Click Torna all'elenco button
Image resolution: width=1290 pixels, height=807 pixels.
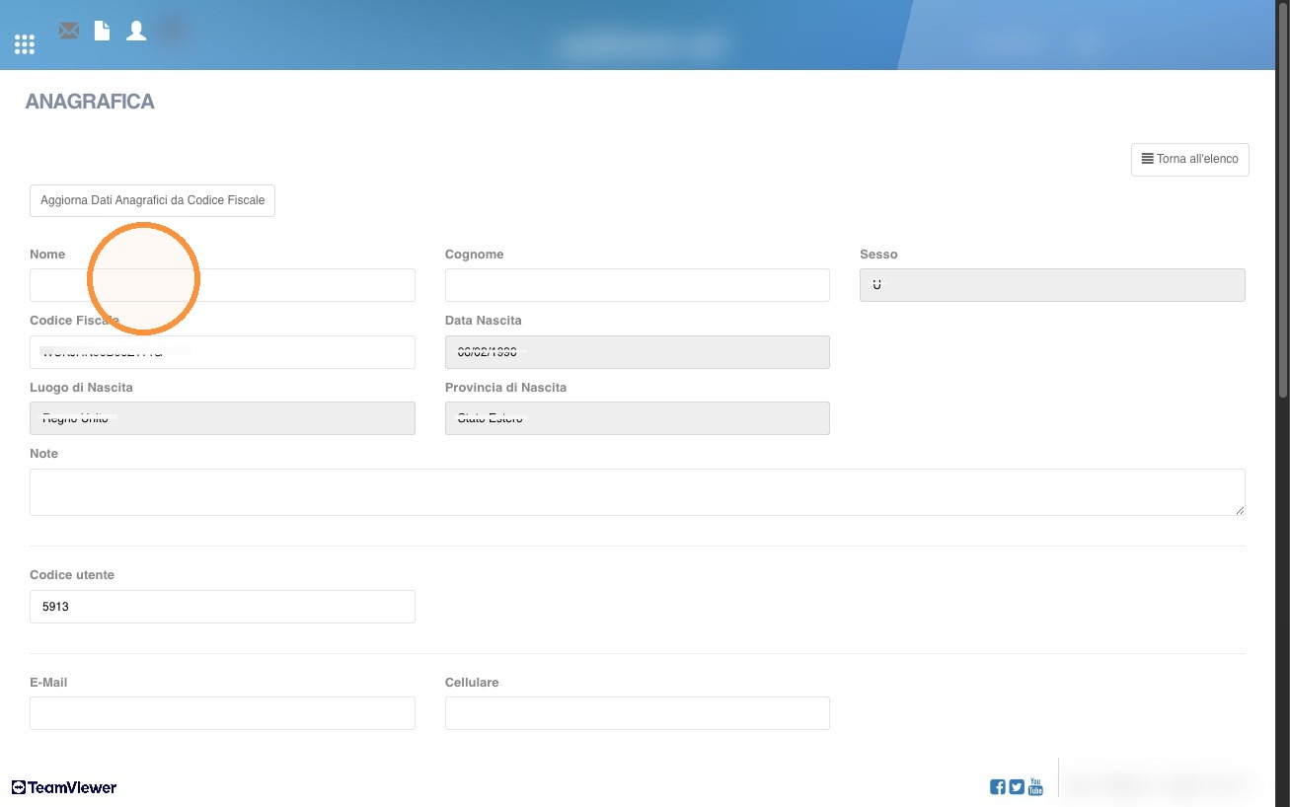(x=1190, y=159)
